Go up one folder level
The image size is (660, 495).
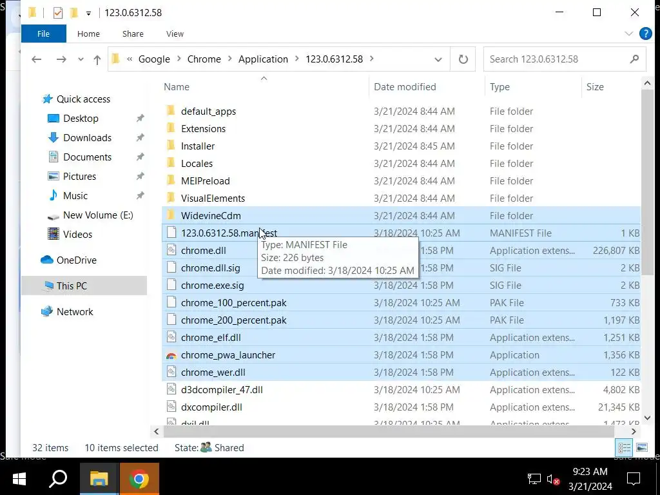[x=97, y=59]
